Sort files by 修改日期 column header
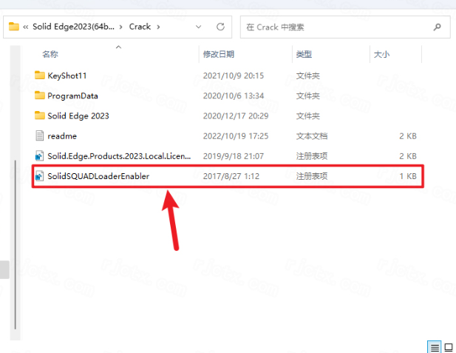The image size is (456, 353). tap(219, 54)
